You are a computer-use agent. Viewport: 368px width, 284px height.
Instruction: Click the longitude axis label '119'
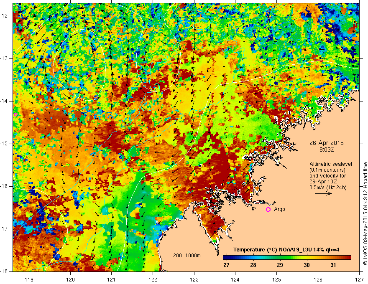[29, 279]
